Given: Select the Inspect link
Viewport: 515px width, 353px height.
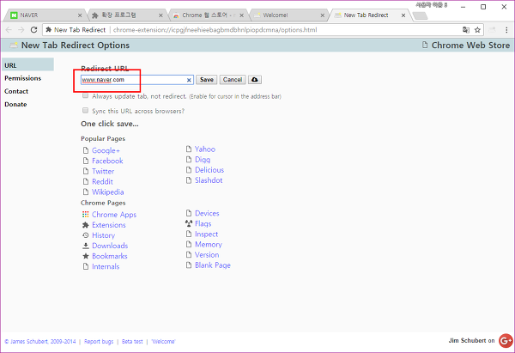Looking at the screenshot, I should coord(206,234).
